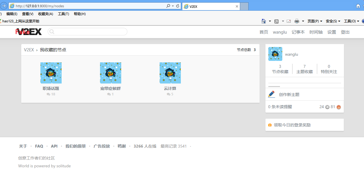Image resolution: width=364 pixels, height=176 pixels.
Task: Expand the RSS feeds dropdown arrow
Action: point(283,21)
